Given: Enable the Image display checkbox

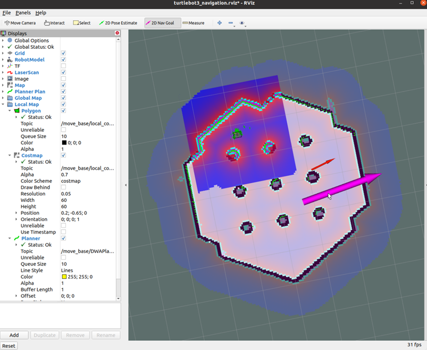Looking at the screenshot, I should [x=63, y=79].
